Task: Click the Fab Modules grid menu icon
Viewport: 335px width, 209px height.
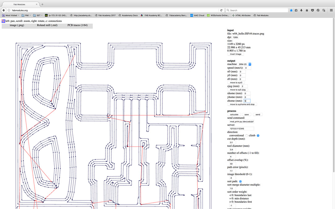Action: (3, 21)
